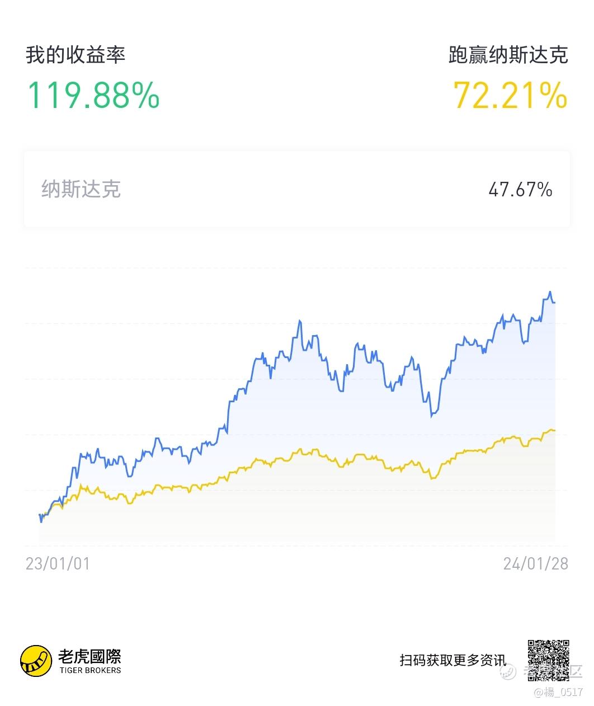Click the blue line's final peak point

[550, 292]
